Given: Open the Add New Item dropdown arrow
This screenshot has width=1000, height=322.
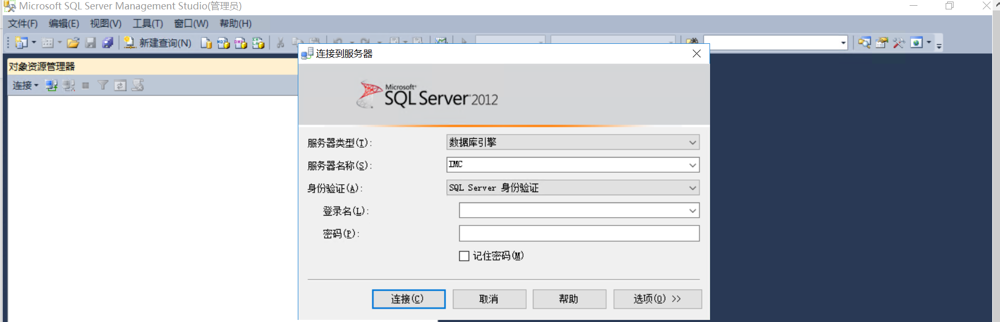Looking at the screenshot, I should coord(60,43).
